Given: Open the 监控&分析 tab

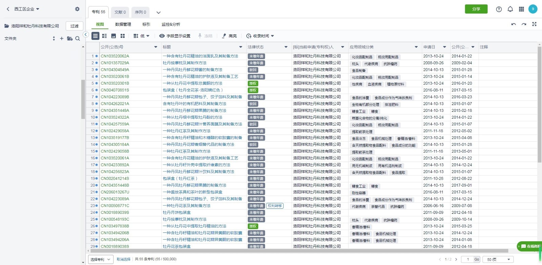Looking at the screenshot, I should [x=171, y=24].
